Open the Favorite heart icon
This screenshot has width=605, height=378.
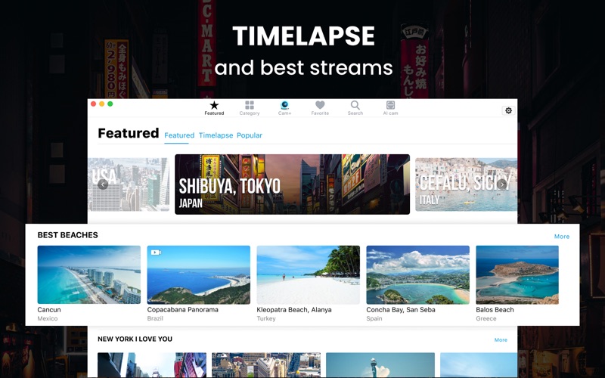(320, 105)
